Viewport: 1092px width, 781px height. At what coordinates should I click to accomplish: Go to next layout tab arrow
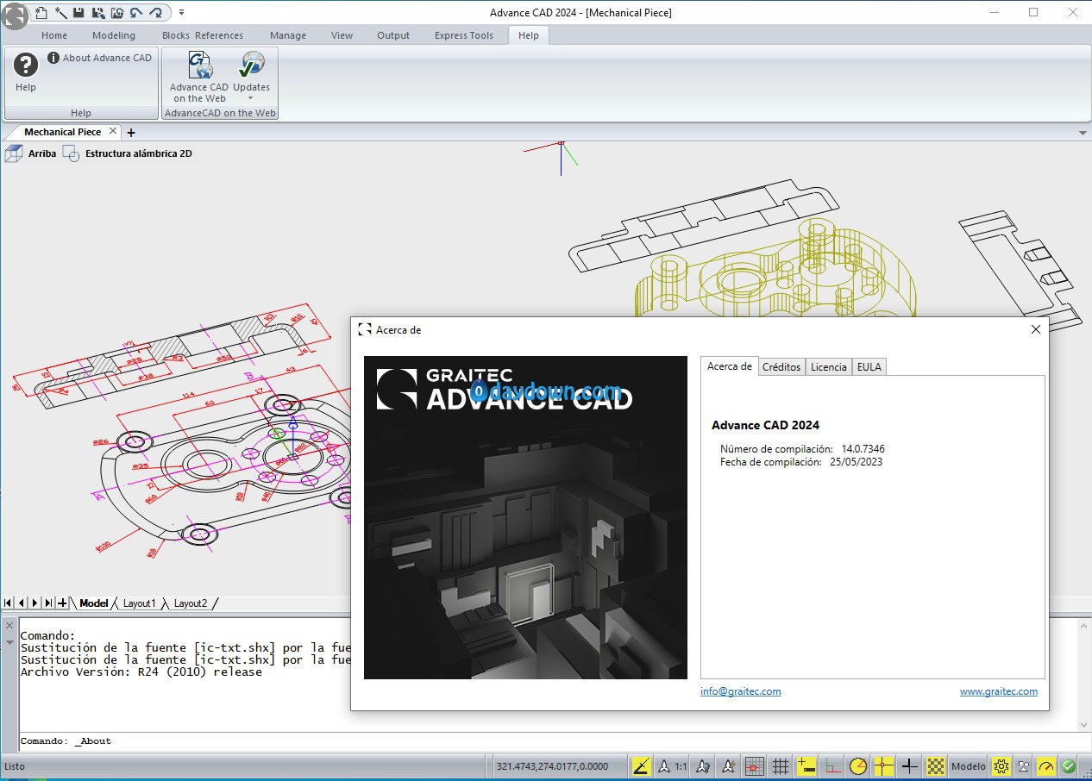pyautogui.click(x=35, y=603)
